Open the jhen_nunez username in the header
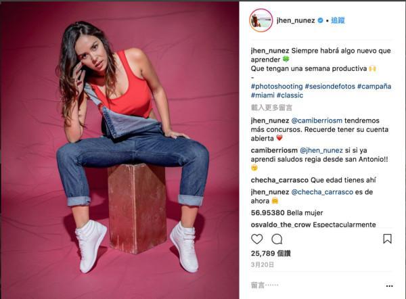The width and height of the screenshot is (406, 299). (296, 20)
